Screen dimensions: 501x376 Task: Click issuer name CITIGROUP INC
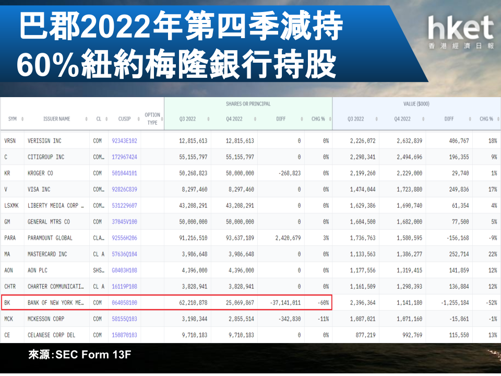(46, 157)
